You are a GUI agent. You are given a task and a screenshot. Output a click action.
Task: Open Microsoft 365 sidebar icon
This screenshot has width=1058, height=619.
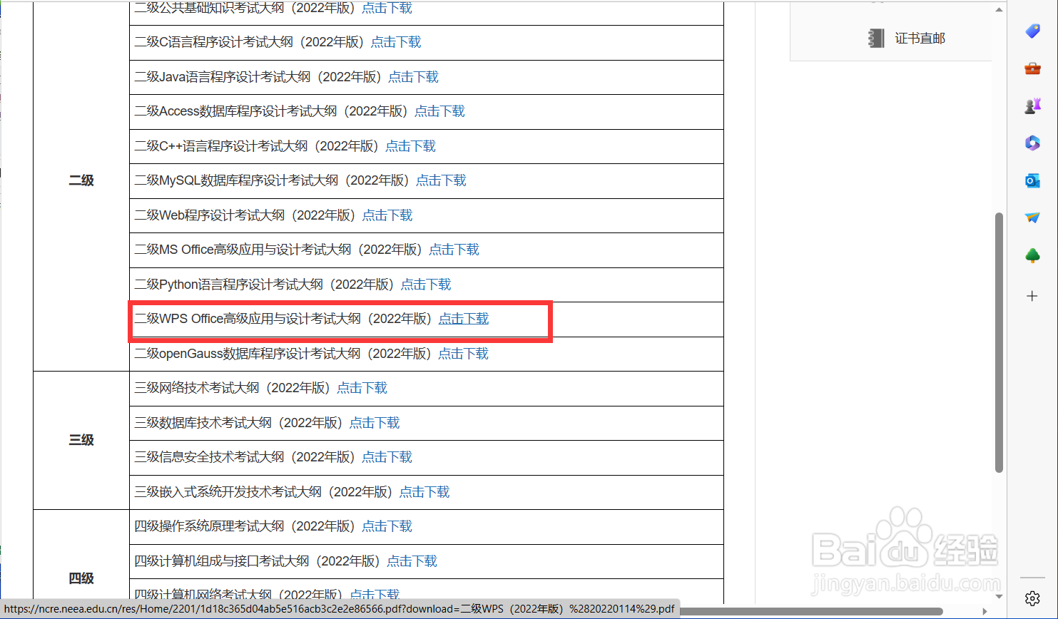pos(1032,143)
